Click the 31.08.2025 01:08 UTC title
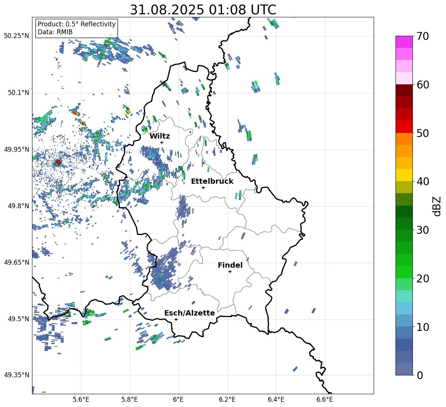 pyautogui.click(x=203, y=10)
